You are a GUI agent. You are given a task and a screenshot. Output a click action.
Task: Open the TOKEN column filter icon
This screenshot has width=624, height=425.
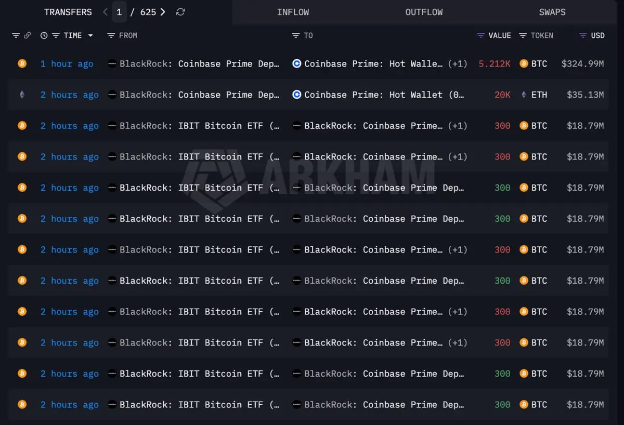[x=523, y=35]
